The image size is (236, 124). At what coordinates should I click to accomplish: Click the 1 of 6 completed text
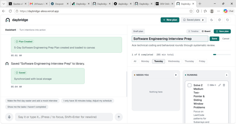click(x=142, y=55)
